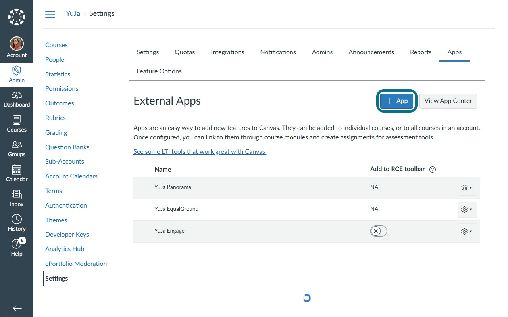Switch to the Admins tab

(x=322, y=52)
